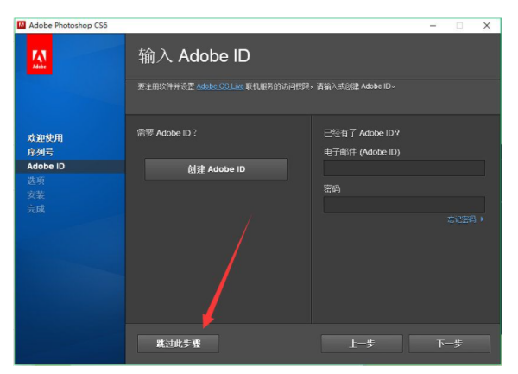Click the red Adobe logo
518x374 pixels.
(x=40, y=54)
